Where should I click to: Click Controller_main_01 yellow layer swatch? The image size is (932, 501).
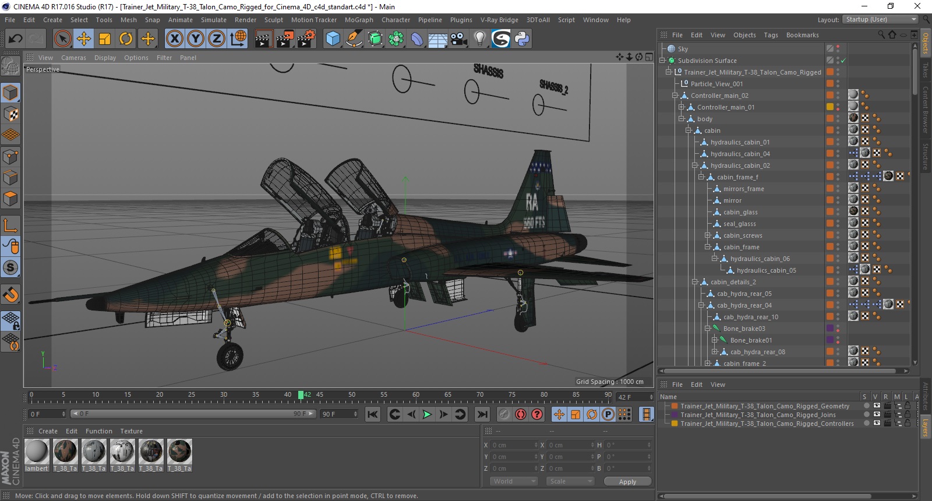(x=830, y=107)
